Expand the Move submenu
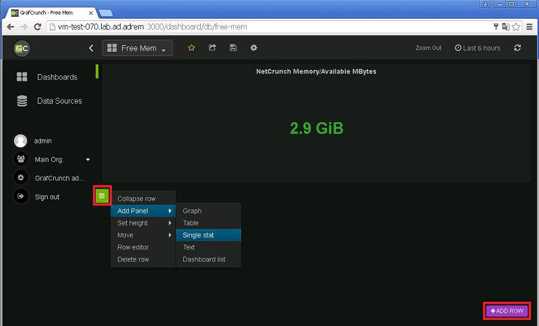Image resolution: width=539 pixels, height=326 pixels. tap(143, 235)
